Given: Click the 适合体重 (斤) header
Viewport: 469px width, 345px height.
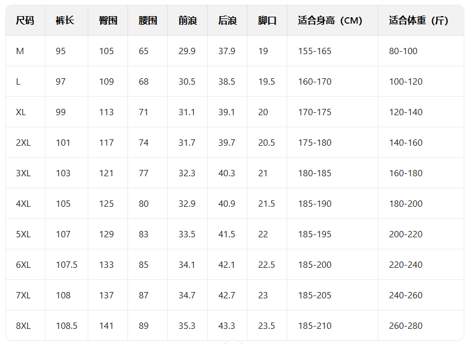Looking at the screenshot, I should [x=418, y=21].
